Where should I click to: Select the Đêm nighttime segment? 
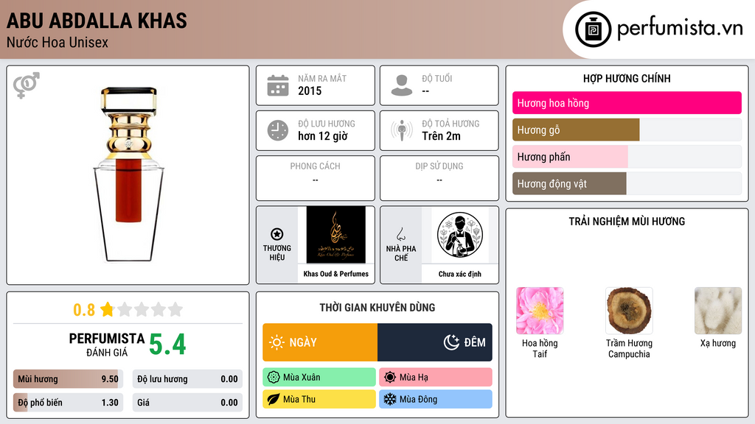[x=435, y=342]
